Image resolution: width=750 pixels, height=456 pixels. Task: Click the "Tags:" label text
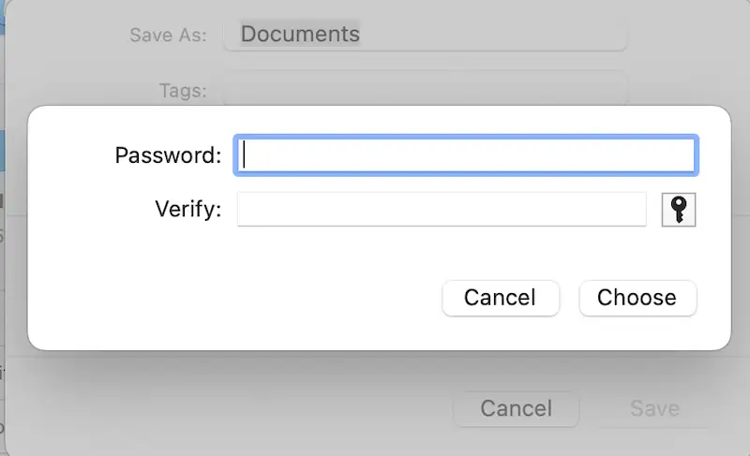tap(183, 91)
